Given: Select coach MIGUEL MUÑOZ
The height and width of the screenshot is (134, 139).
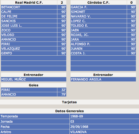Looking at the screenshot, I should click(33, 79).
